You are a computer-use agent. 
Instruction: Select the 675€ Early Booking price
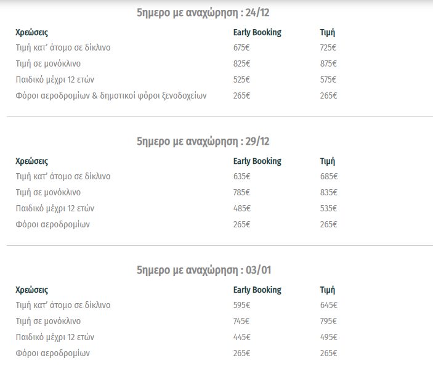click(x=242, y=47)
